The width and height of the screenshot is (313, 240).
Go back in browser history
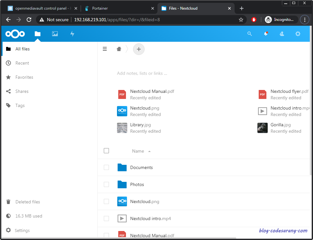[8, 20]
